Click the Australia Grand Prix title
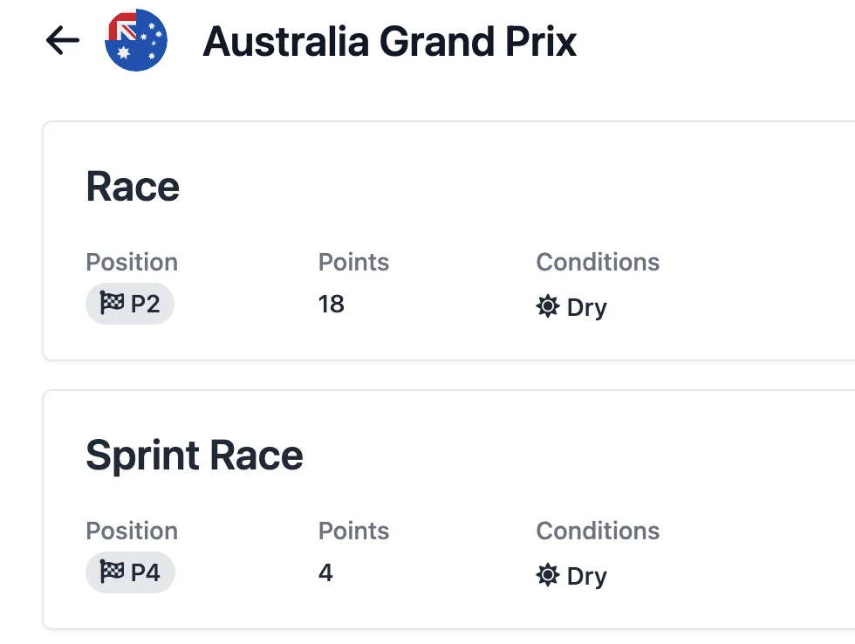The image size is (855, 644). 389,41
